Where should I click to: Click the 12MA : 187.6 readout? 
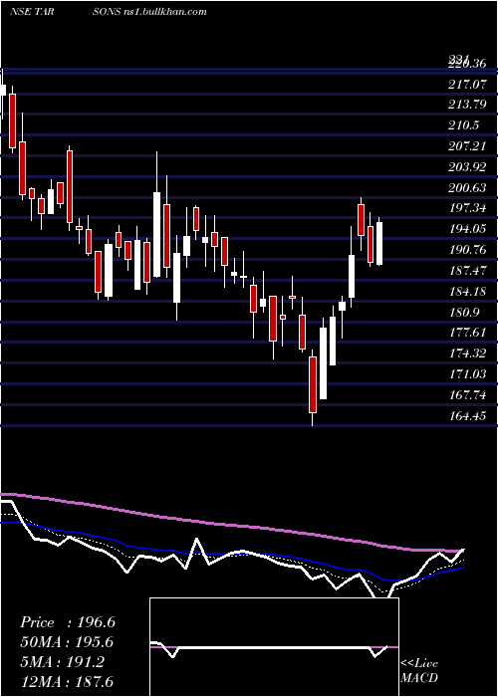pyautogui.click(x=67, y=681)
